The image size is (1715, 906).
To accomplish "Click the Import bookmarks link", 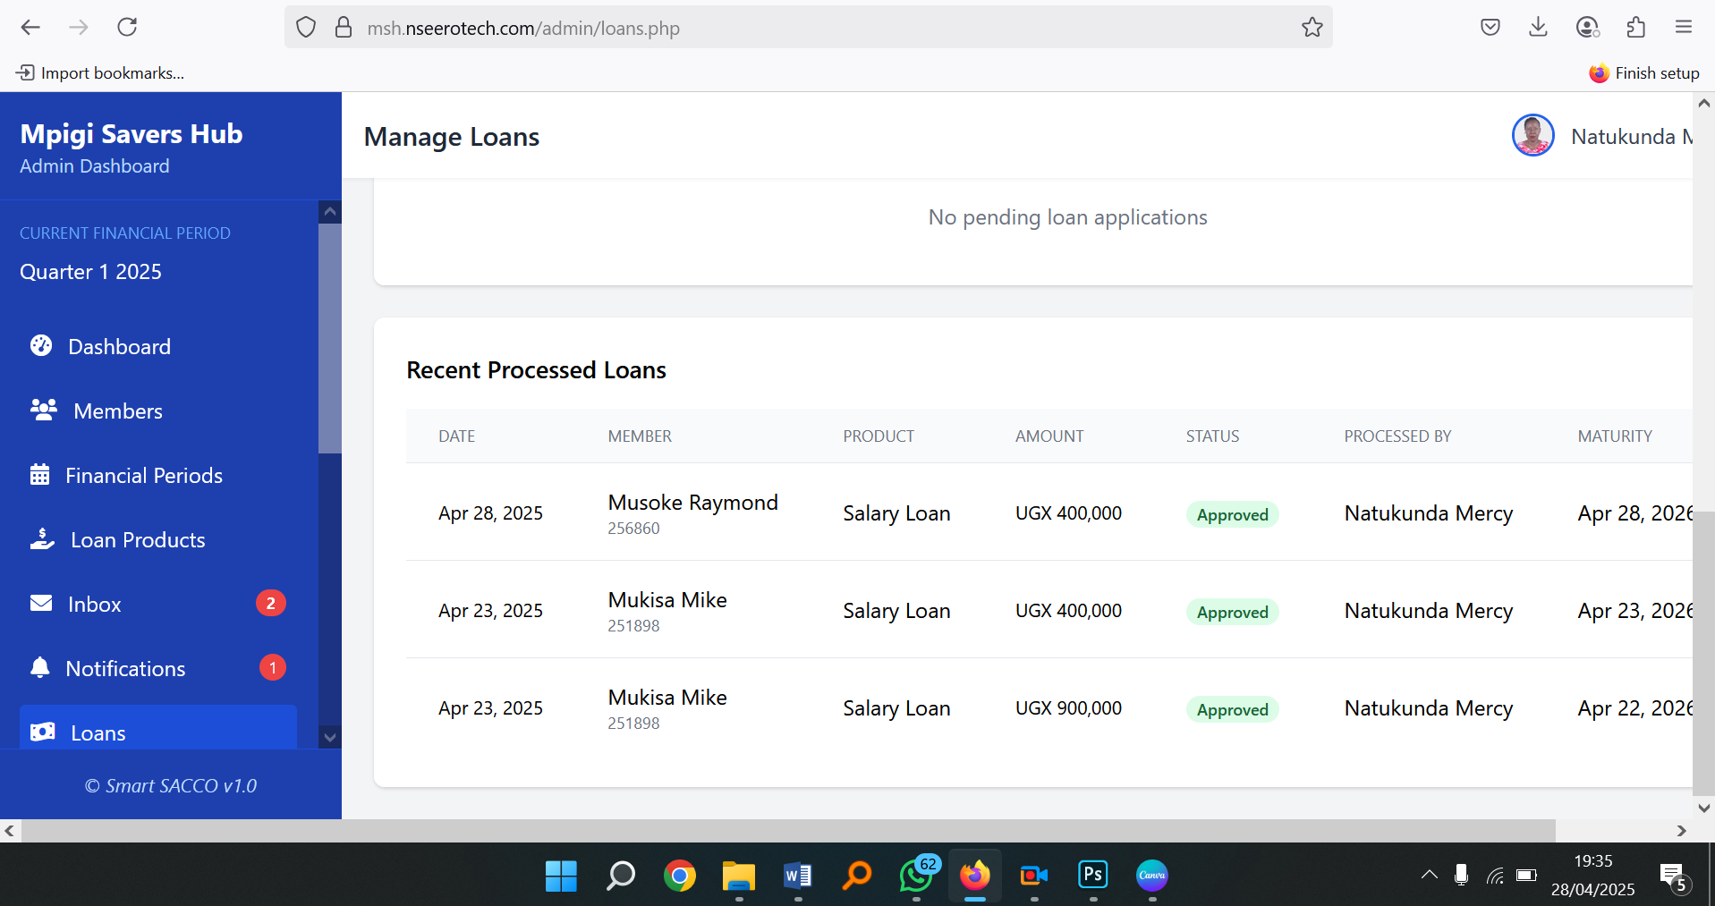I will coord(100,73).
